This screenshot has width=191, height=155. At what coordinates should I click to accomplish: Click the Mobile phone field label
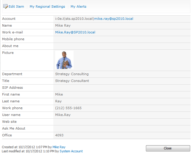coord(13,39)
